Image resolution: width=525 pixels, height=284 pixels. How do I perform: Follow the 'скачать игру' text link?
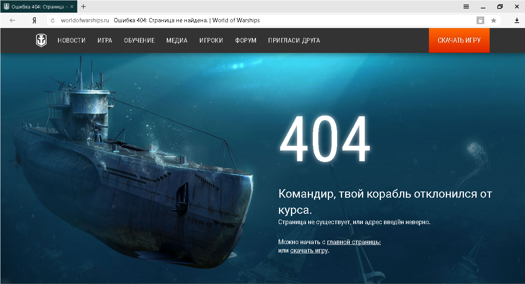coord(309,251)
